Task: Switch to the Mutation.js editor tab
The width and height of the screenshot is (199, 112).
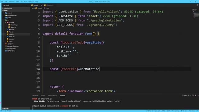Action: click(49, 5)
